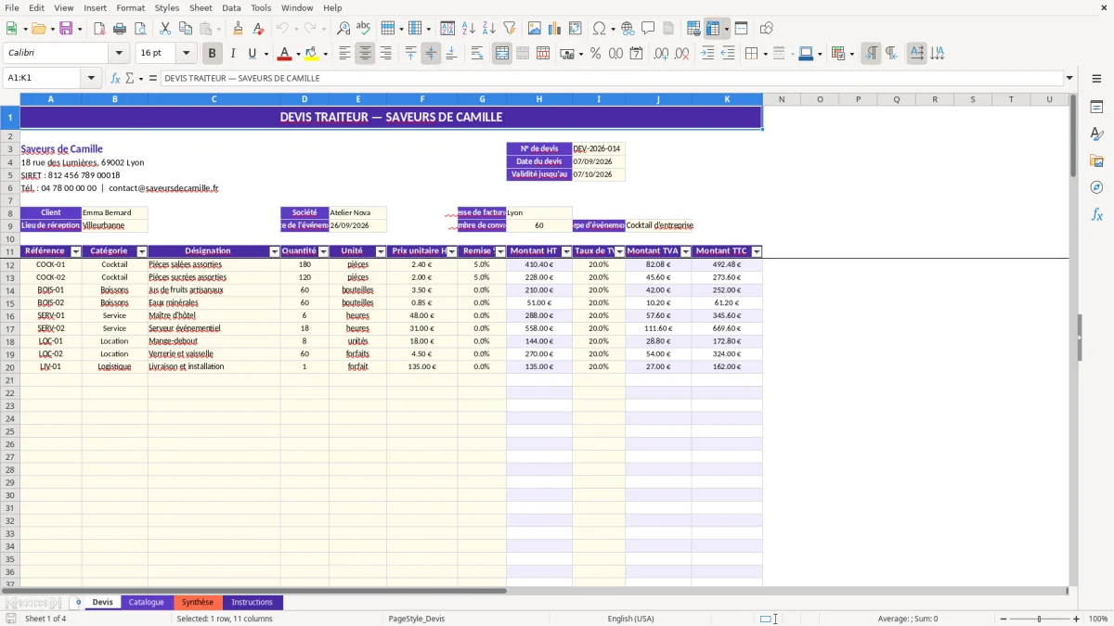The image size is (1114, 626).
Task: Open the font name dropdown
Action: point(118,53)
